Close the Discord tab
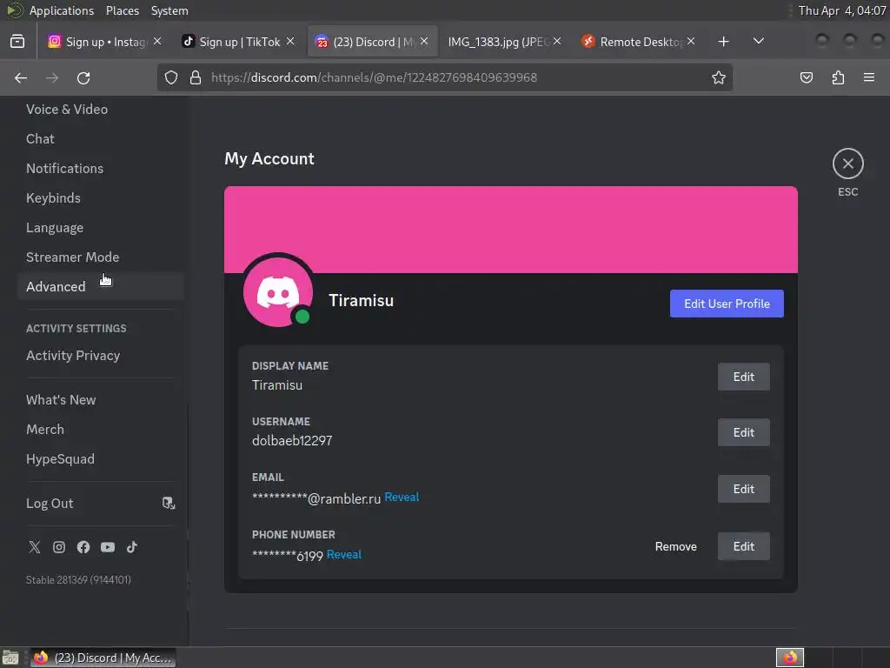Screen dimensions: 890x668 [x=424, y=41]
